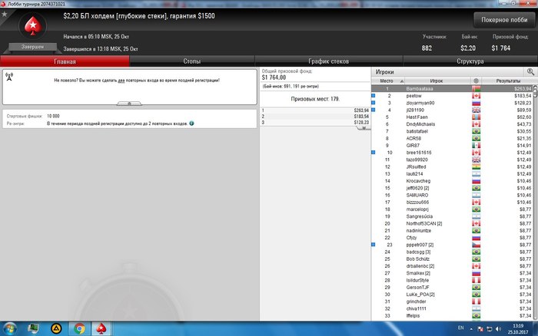538x336 pixels.
Task: Open the График стеков tab
Action: 329,61
